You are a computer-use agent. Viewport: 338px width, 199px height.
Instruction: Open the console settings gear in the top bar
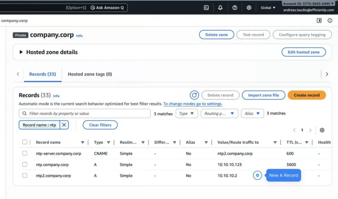(249, 8)
